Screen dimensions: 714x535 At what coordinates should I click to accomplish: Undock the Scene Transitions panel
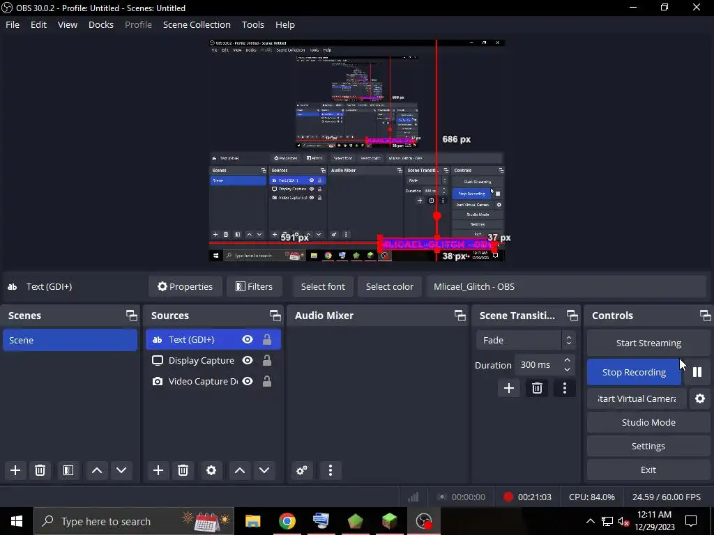(x=572, y=316)
